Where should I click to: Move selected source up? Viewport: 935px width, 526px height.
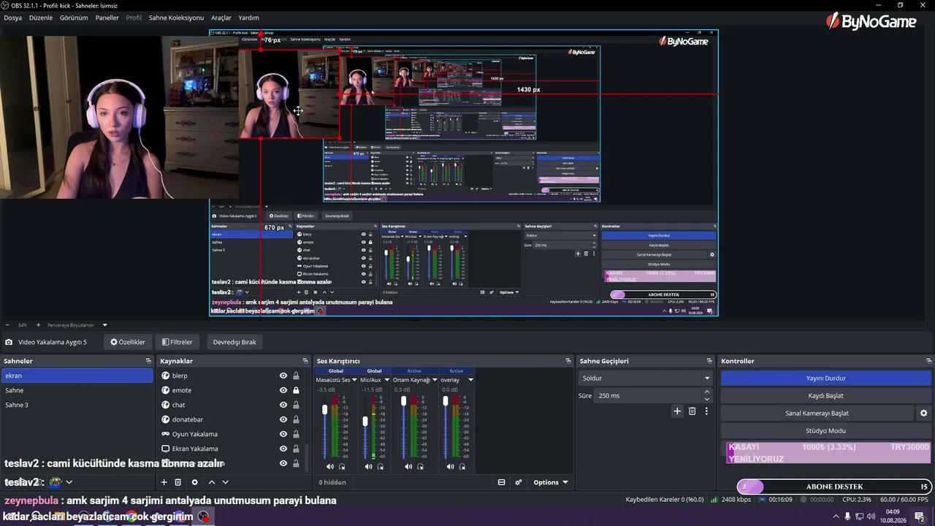point(212,482)
